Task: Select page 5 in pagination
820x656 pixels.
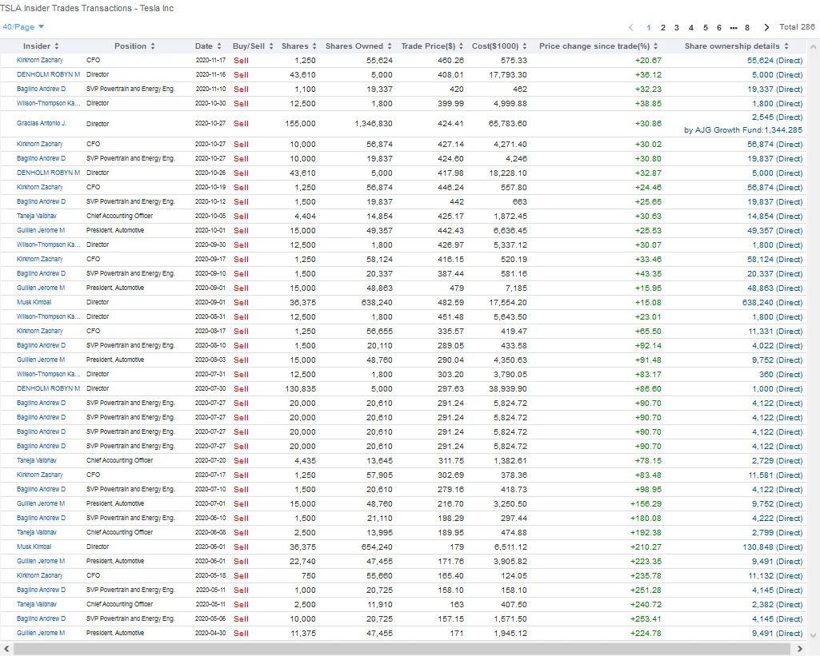Action: point(706,28)
